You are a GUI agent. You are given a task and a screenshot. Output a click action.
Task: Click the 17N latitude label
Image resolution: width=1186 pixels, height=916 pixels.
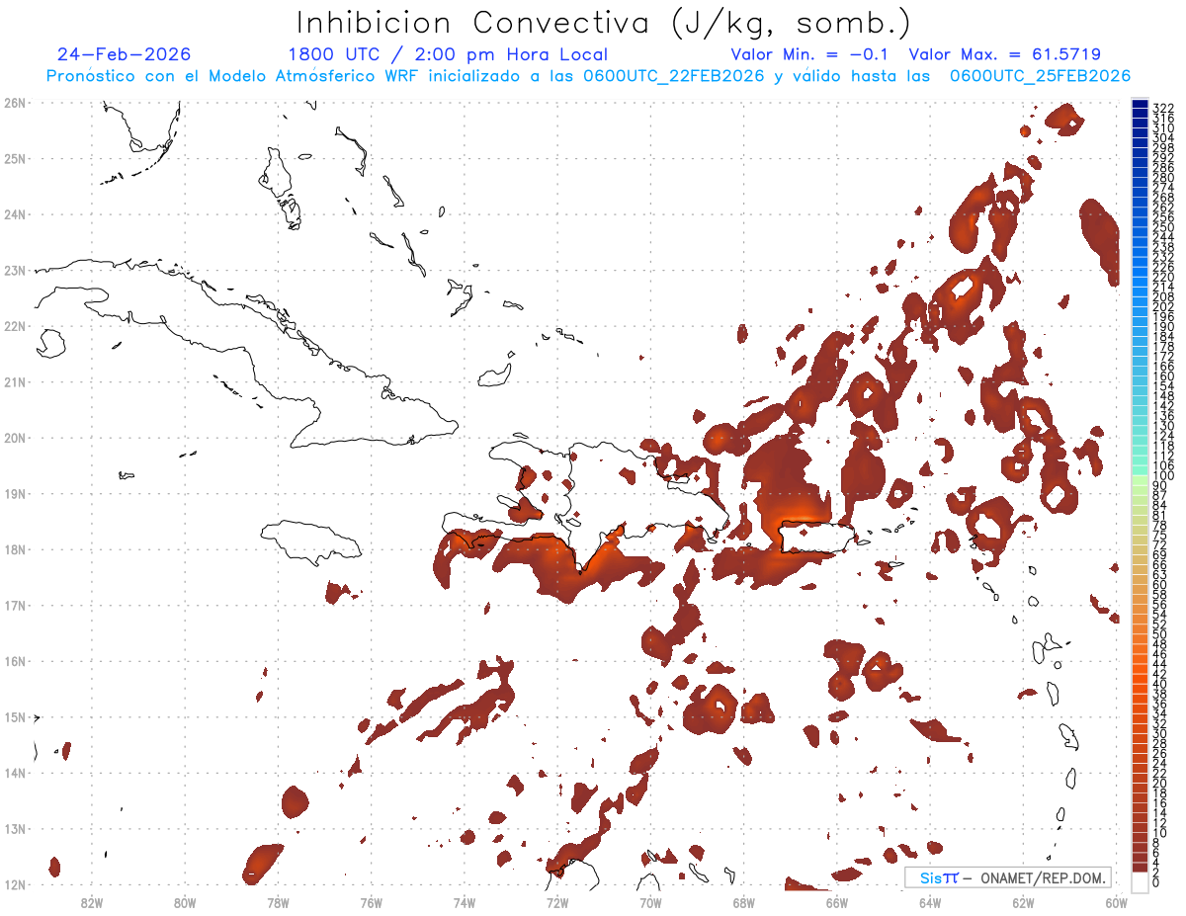(x=15, y=605)
